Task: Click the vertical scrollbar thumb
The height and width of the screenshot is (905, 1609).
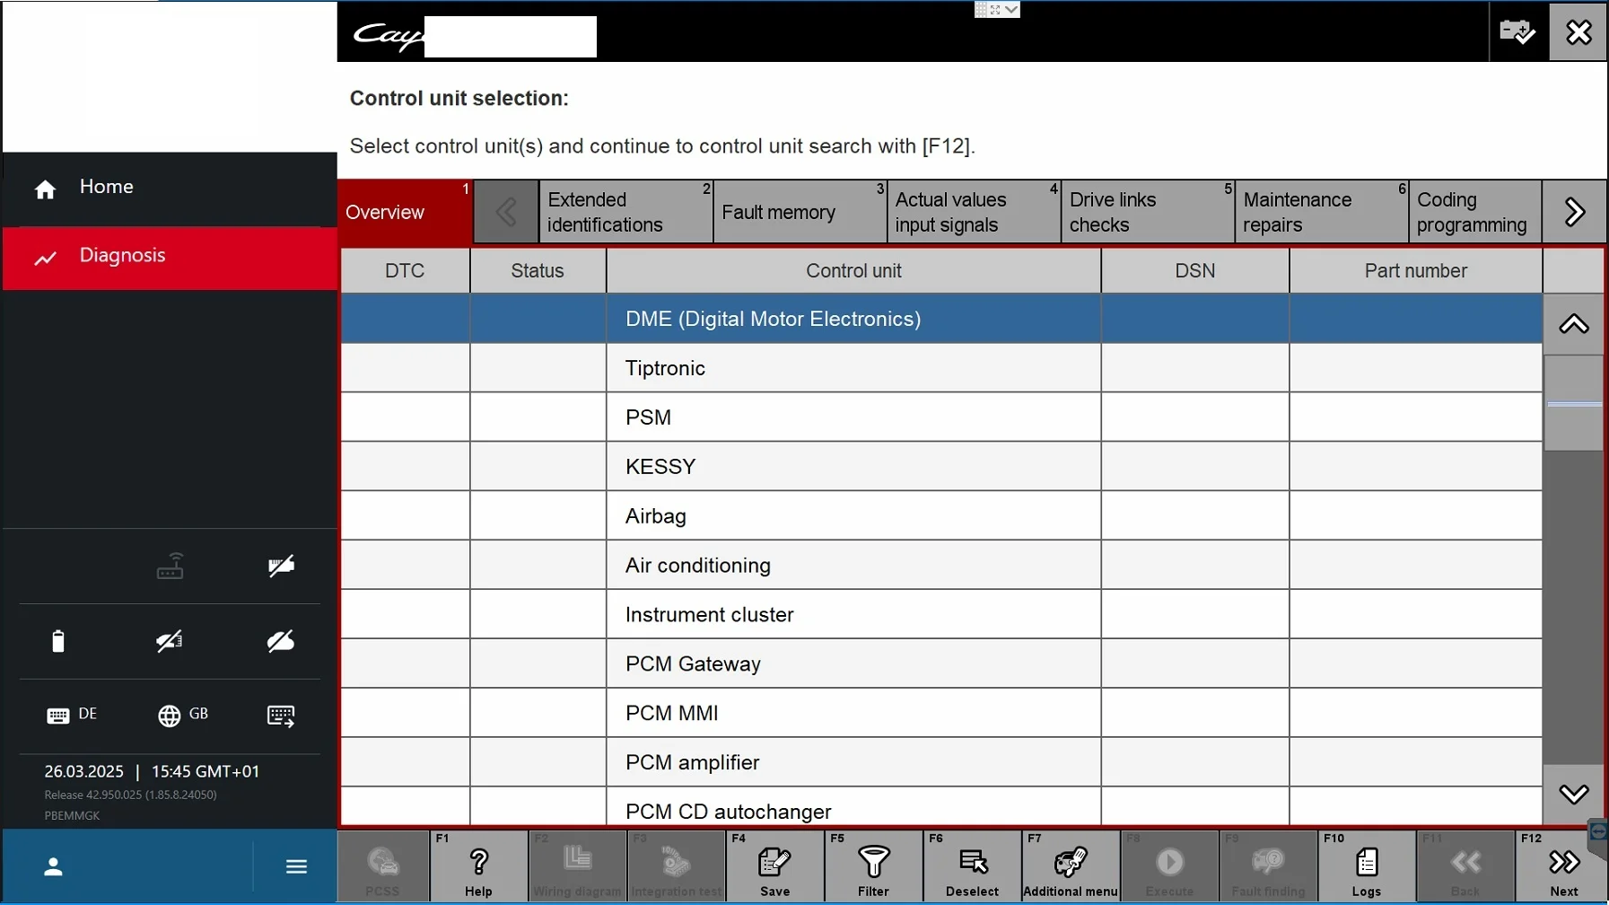Action: 1574,403
